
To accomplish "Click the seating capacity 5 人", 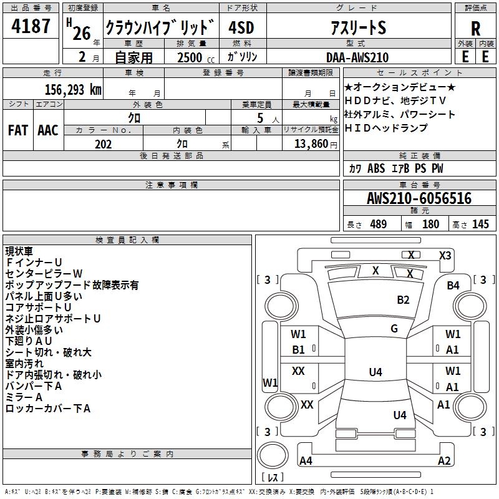I will [268, 119].
